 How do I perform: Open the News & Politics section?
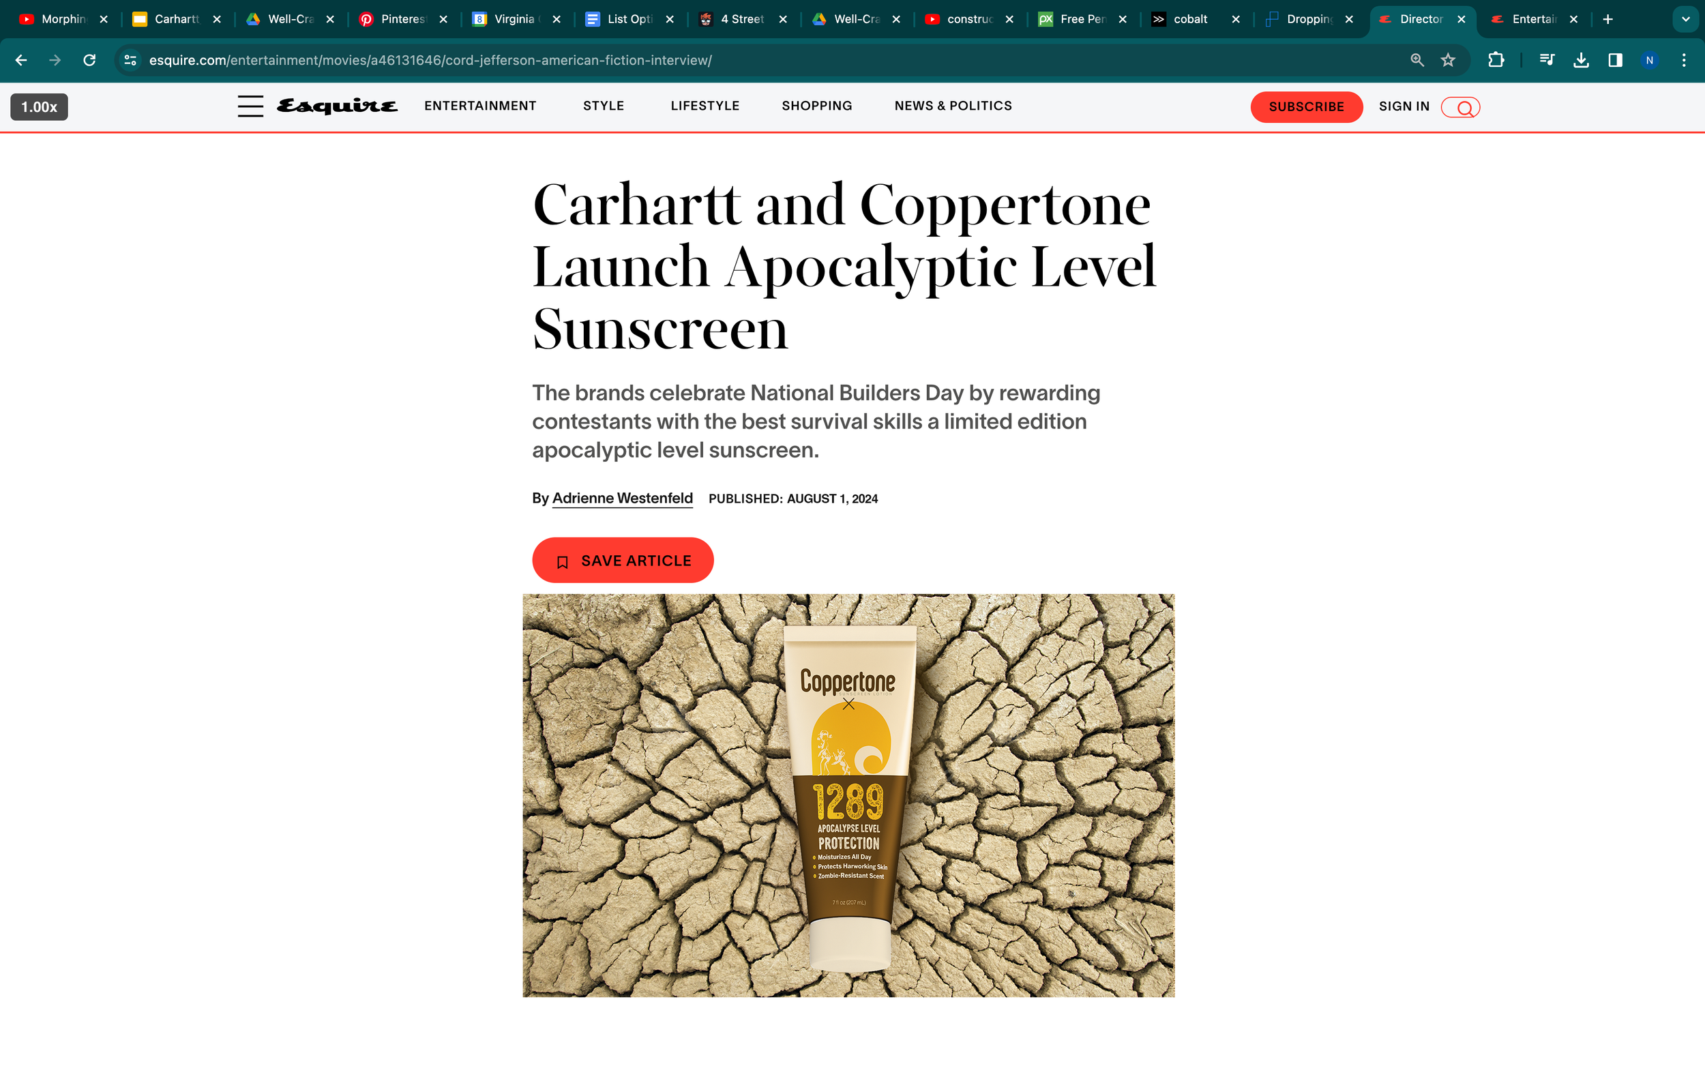(x=953, y=106)
